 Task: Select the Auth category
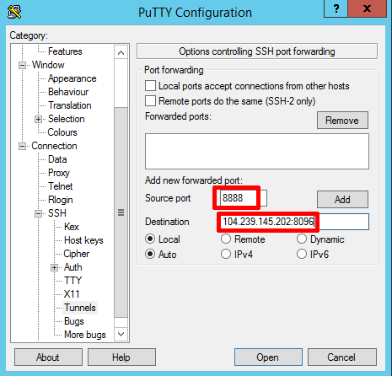click(73, 267)
